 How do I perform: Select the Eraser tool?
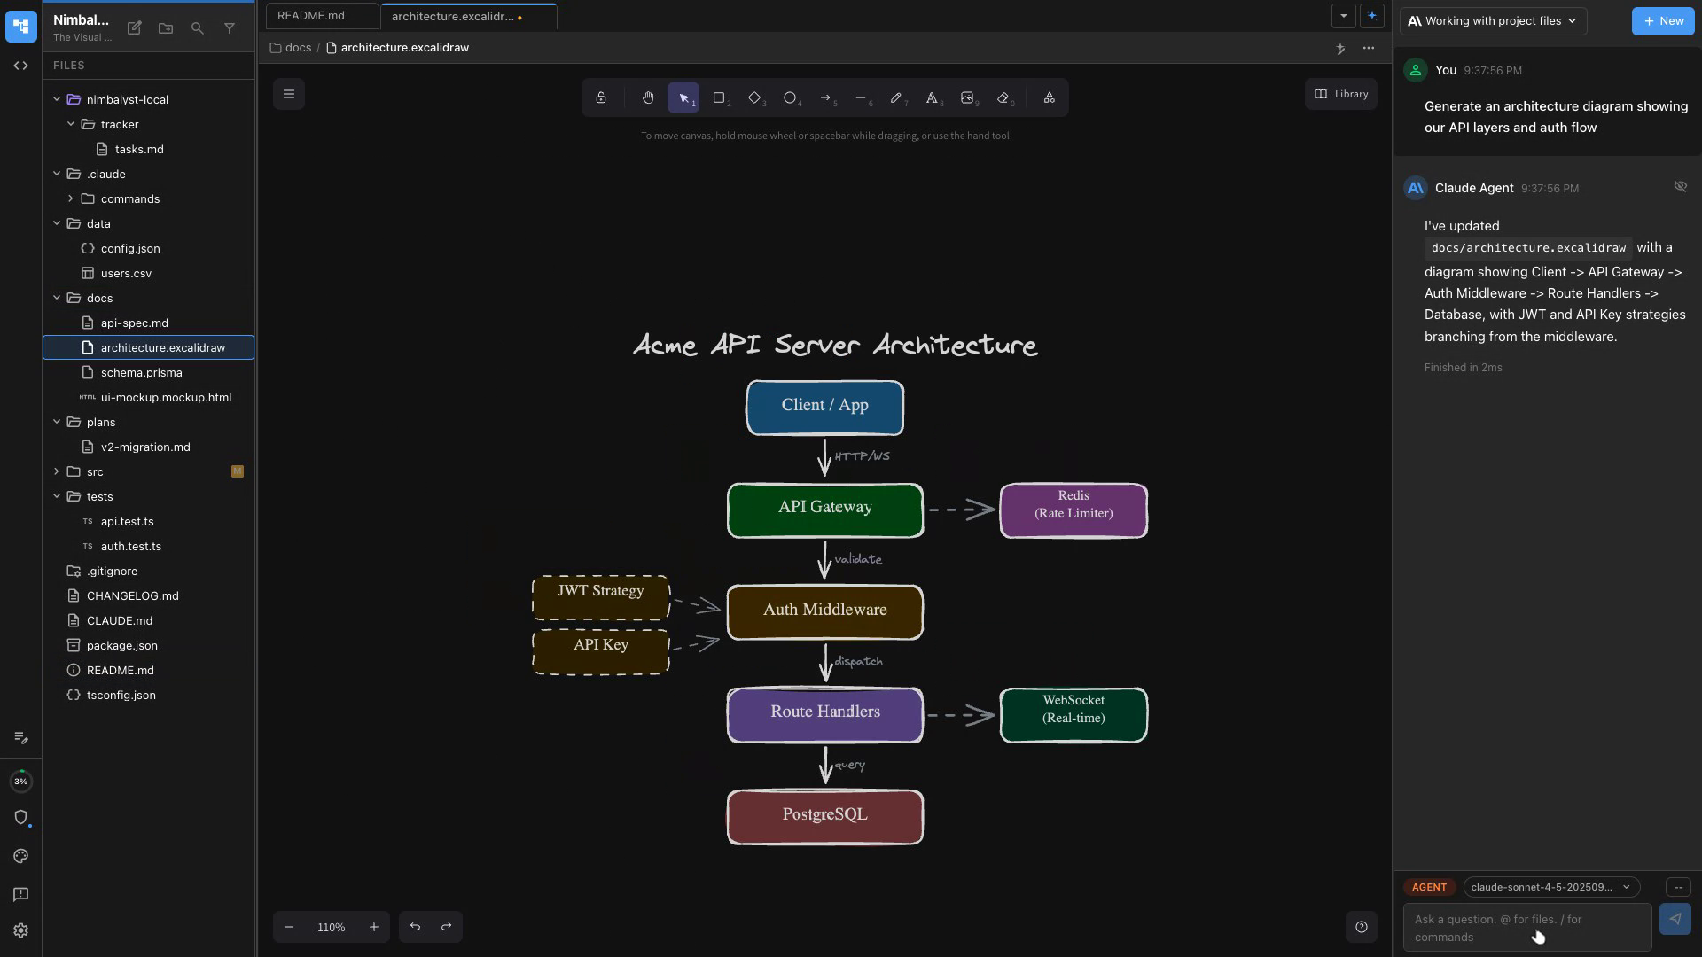pos(1003,97)
